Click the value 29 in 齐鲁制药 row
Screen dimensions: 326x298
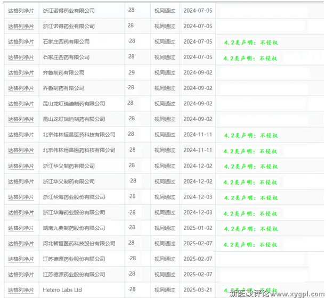132,72
